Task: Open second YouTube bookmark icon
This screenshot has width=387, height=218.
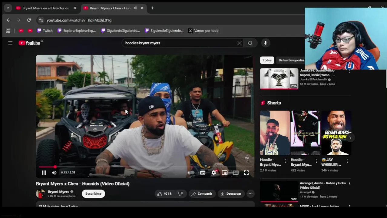Action: point(30,31)
